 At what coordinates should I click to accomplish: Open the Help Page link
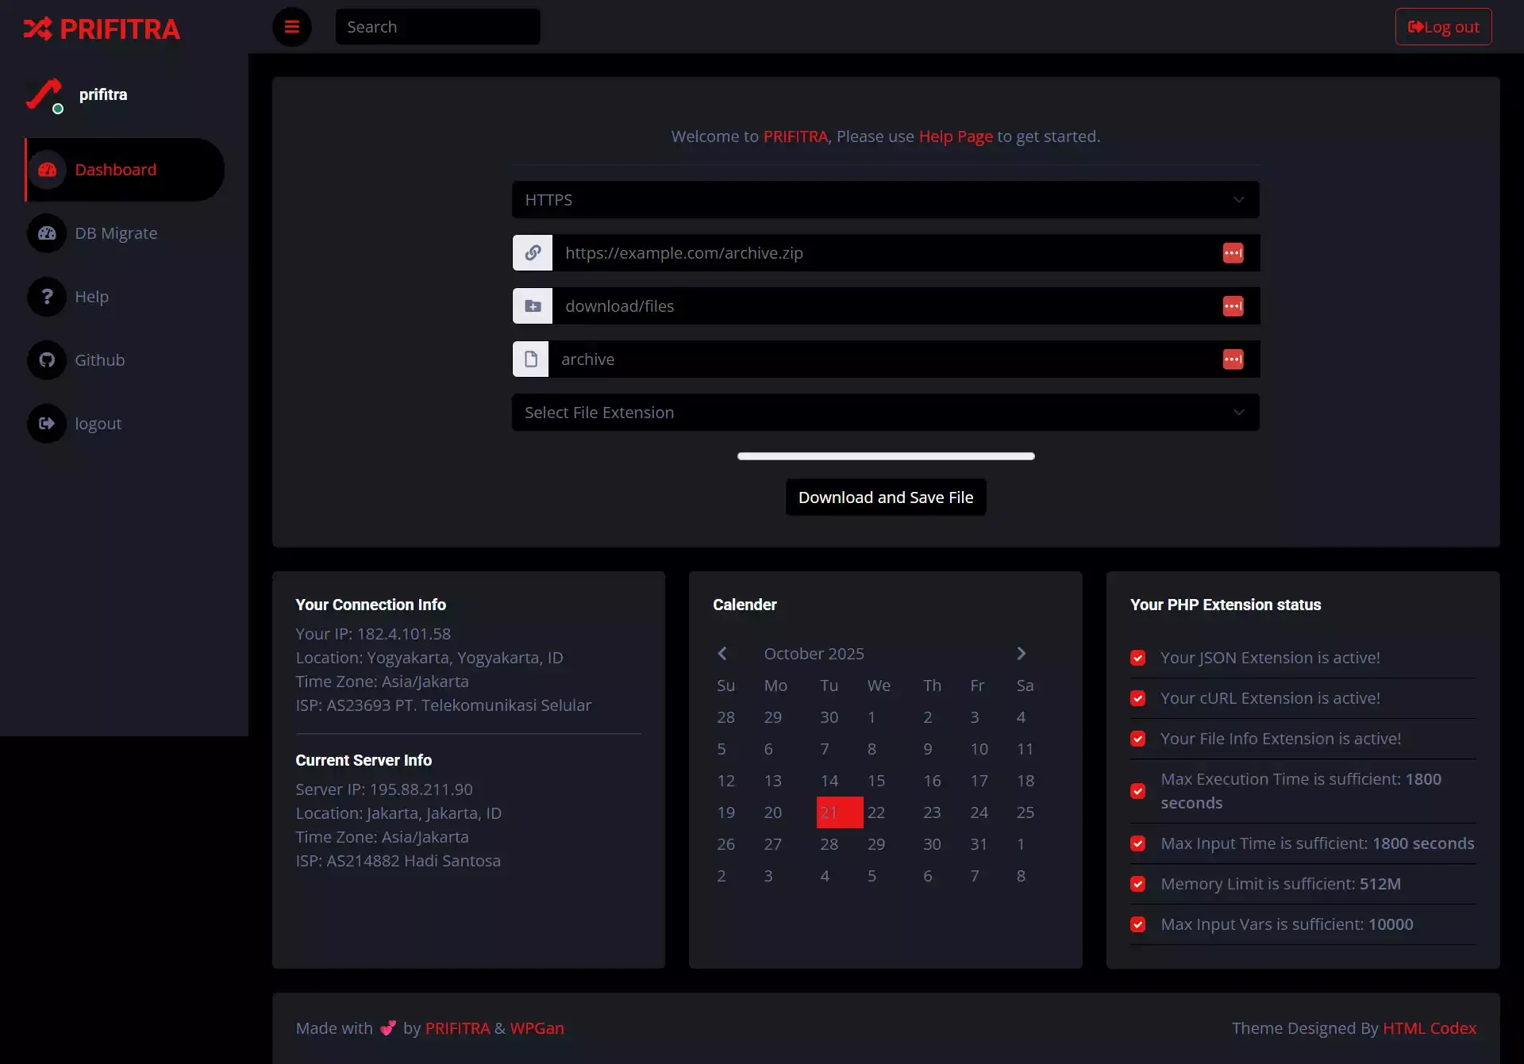(x=956, y=136)
